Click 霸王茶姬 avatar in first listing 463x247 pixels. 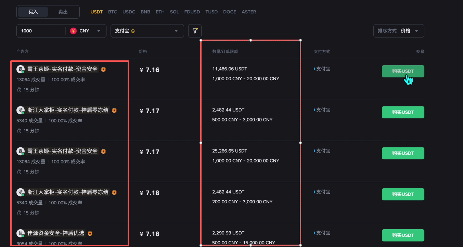(x=21, y=69)
